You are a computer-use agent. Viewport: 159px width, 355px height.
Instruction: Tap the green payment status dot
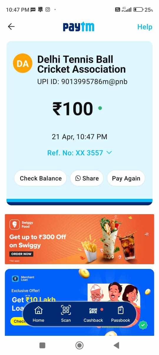100,108
